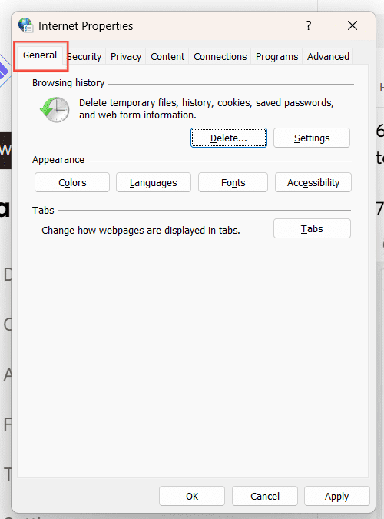384x519 pixels.
Task: Click the Accessibility button
Action: pos(313,182)
